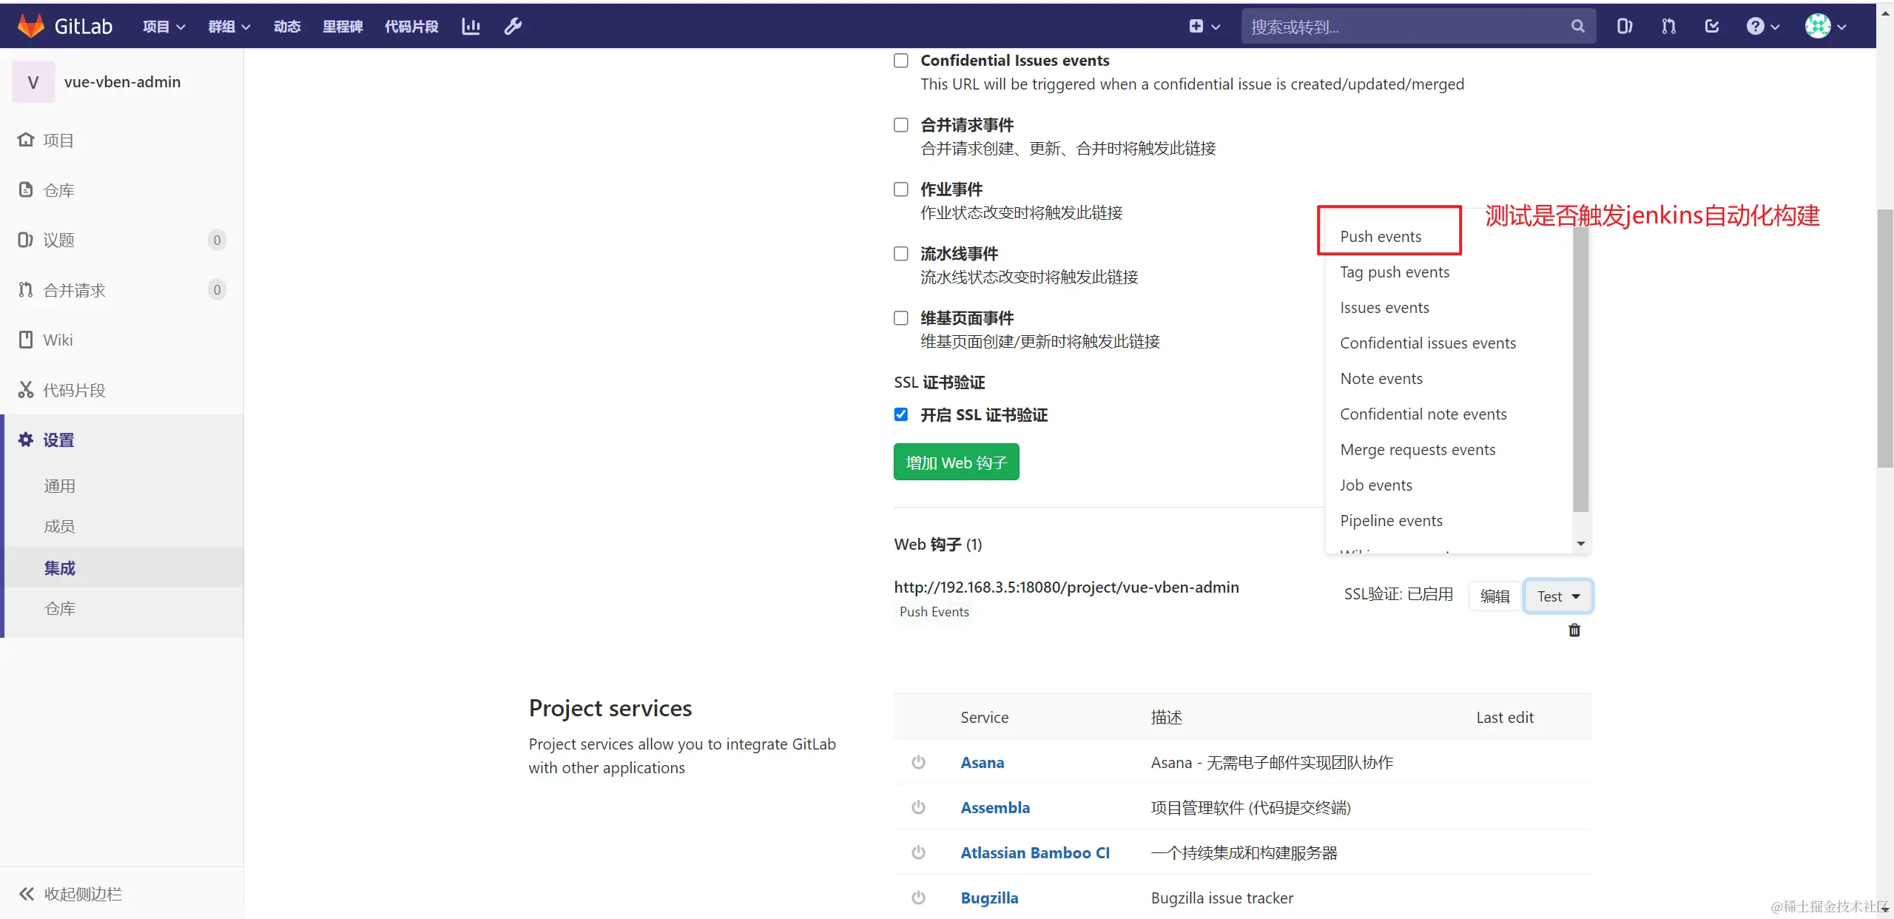The image size is (1894, 919).
Task: Delete the webhook with trash icon
Action: point(1574,630)
